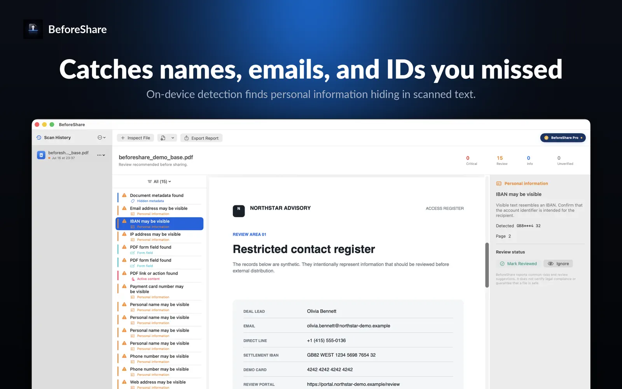Viewport: 622px width, 389px height.
Task: Click Export Report button
Action: (201, 138)
